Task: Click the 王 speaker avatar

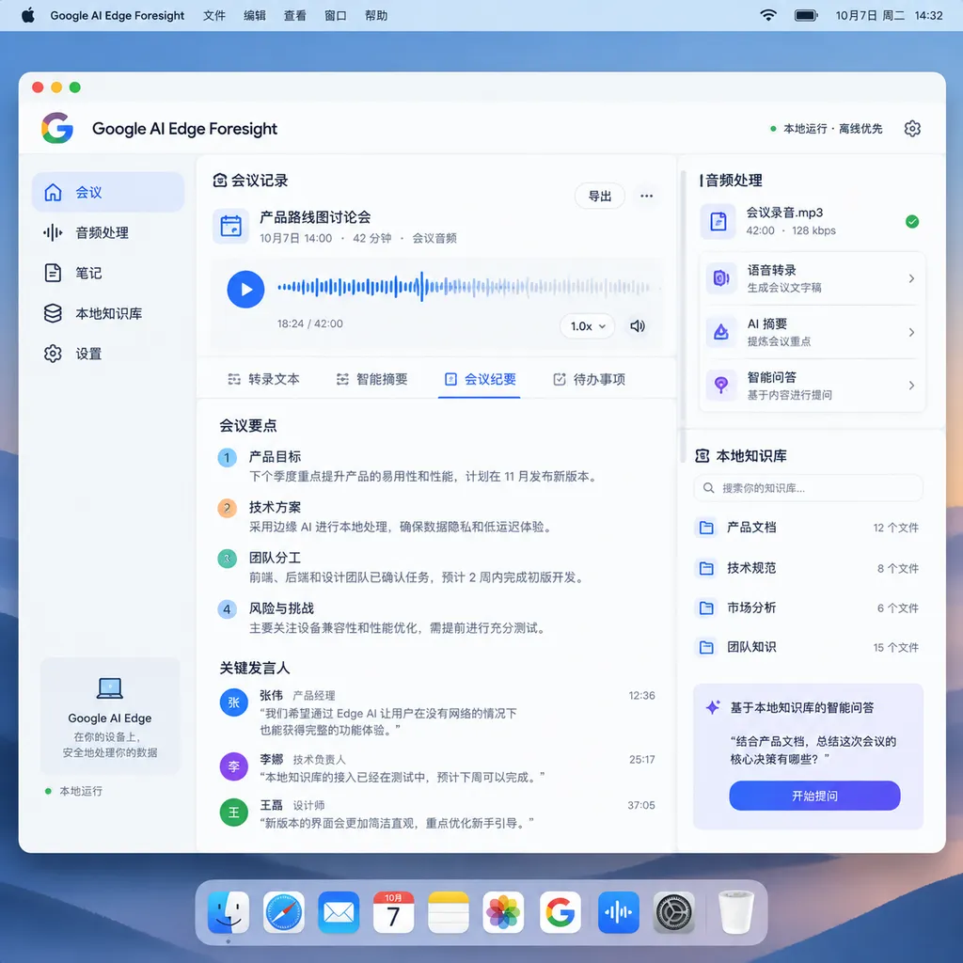Action: pos(233,813)
